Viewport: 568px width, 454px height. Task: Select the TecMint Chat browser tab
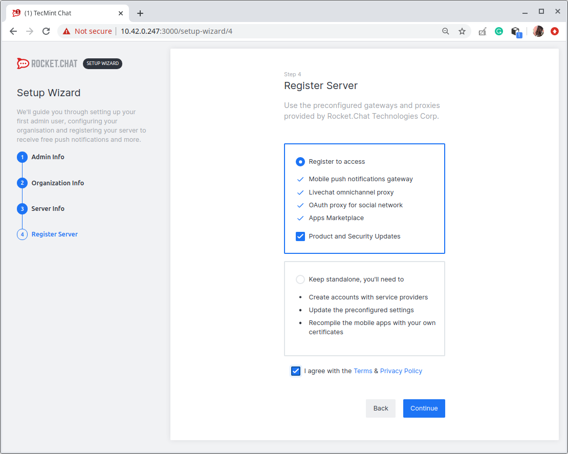click(x=68, y=13)
